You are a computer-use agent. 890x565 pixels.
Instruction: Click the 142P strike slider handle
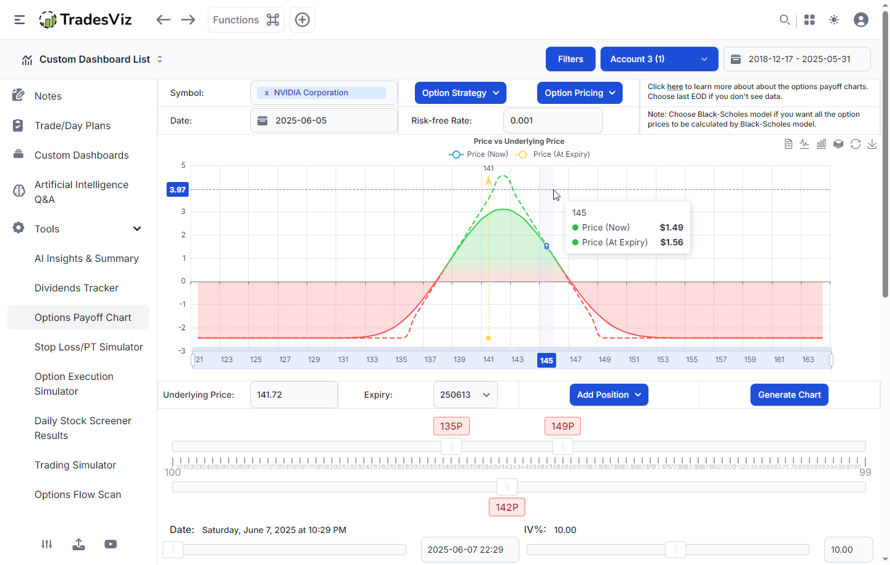click(506, 487)
